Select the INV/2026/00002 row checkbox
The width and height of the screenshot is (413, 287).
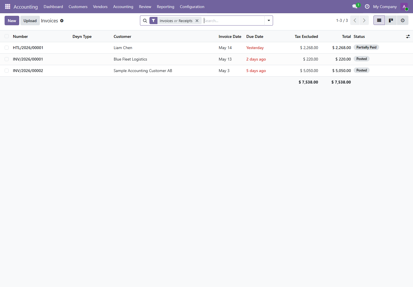click(7, 71)
